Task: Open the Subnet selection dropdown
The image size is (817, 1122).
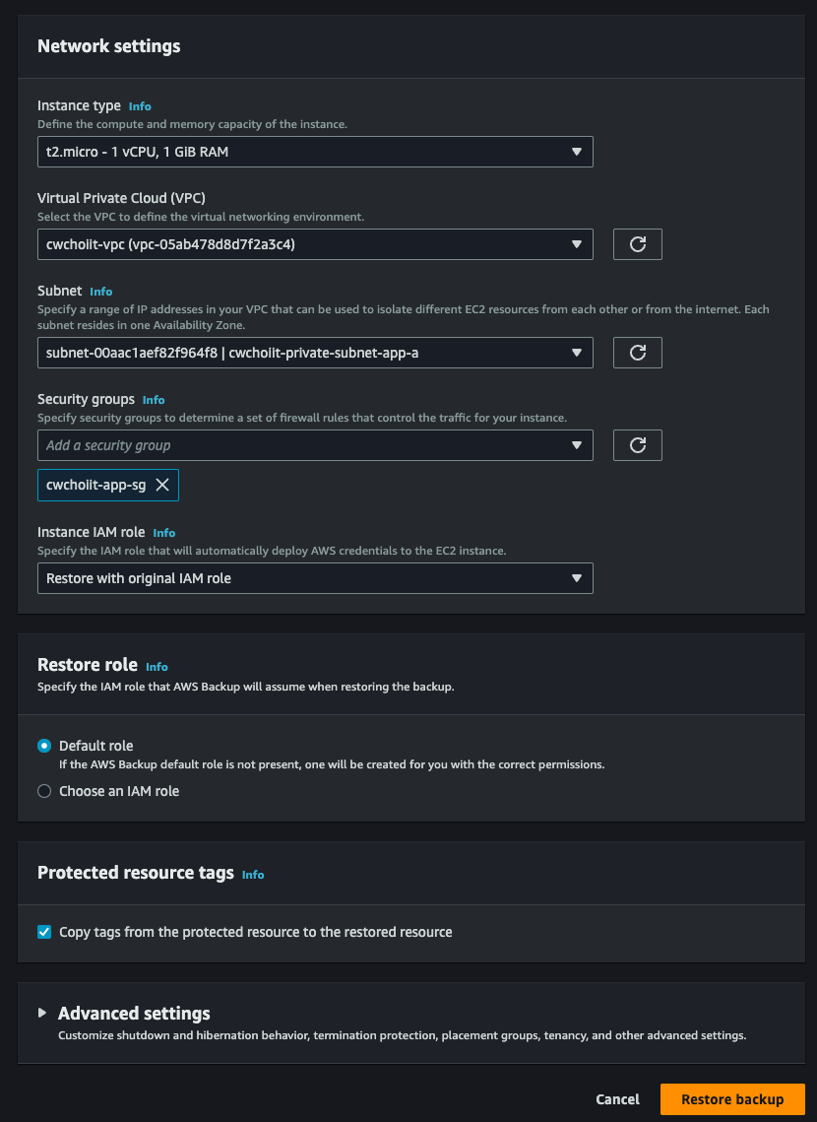Action: point(315,353)
